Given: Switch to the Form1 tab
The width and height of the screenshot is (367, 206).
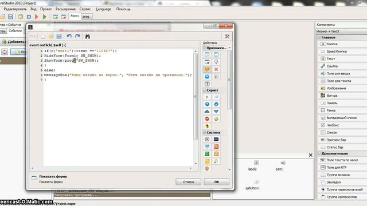Looking at the screenshot, I should click(x=75, y=16).
